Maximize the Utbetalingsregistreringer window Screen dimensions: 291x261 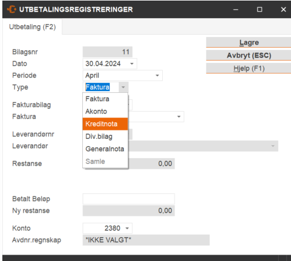click(x=260, y=9)
